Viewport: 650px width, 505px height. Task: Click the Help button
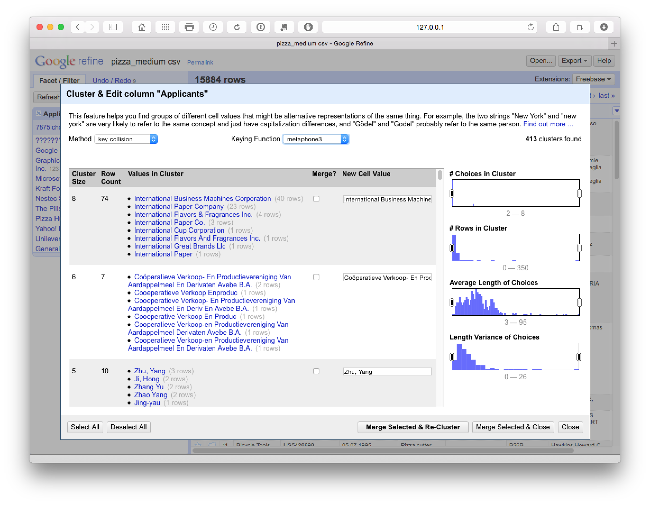(x=603, y=61)
